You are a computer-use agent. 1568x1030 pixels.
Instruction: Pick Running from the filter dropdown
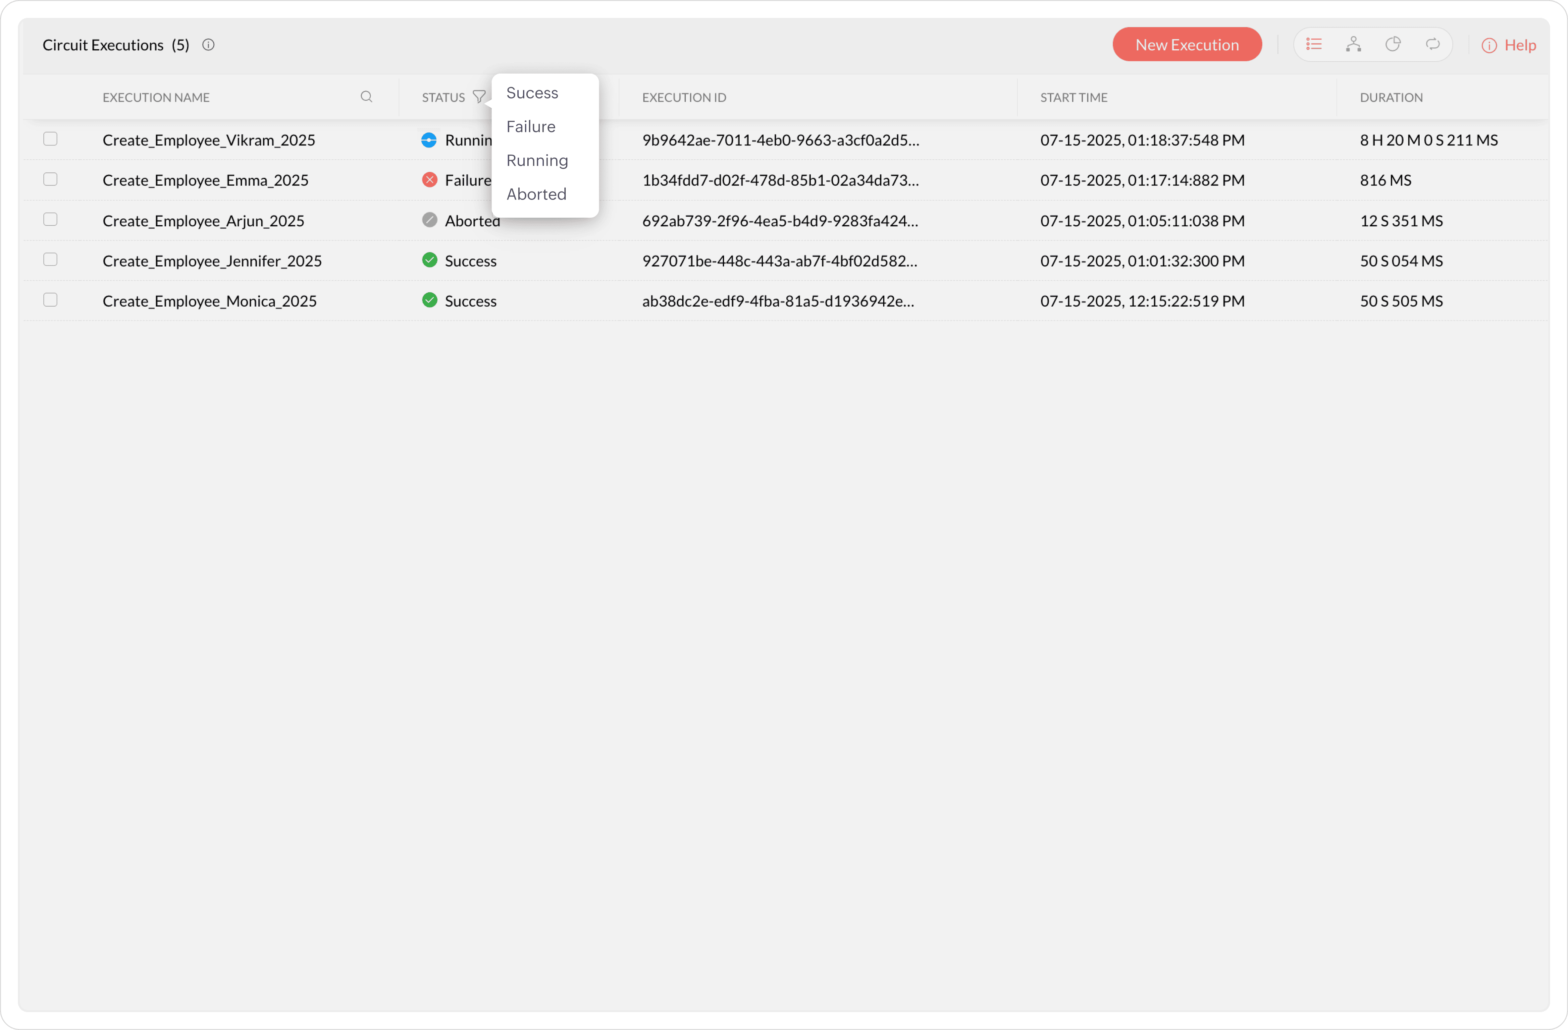coord(537,160)
